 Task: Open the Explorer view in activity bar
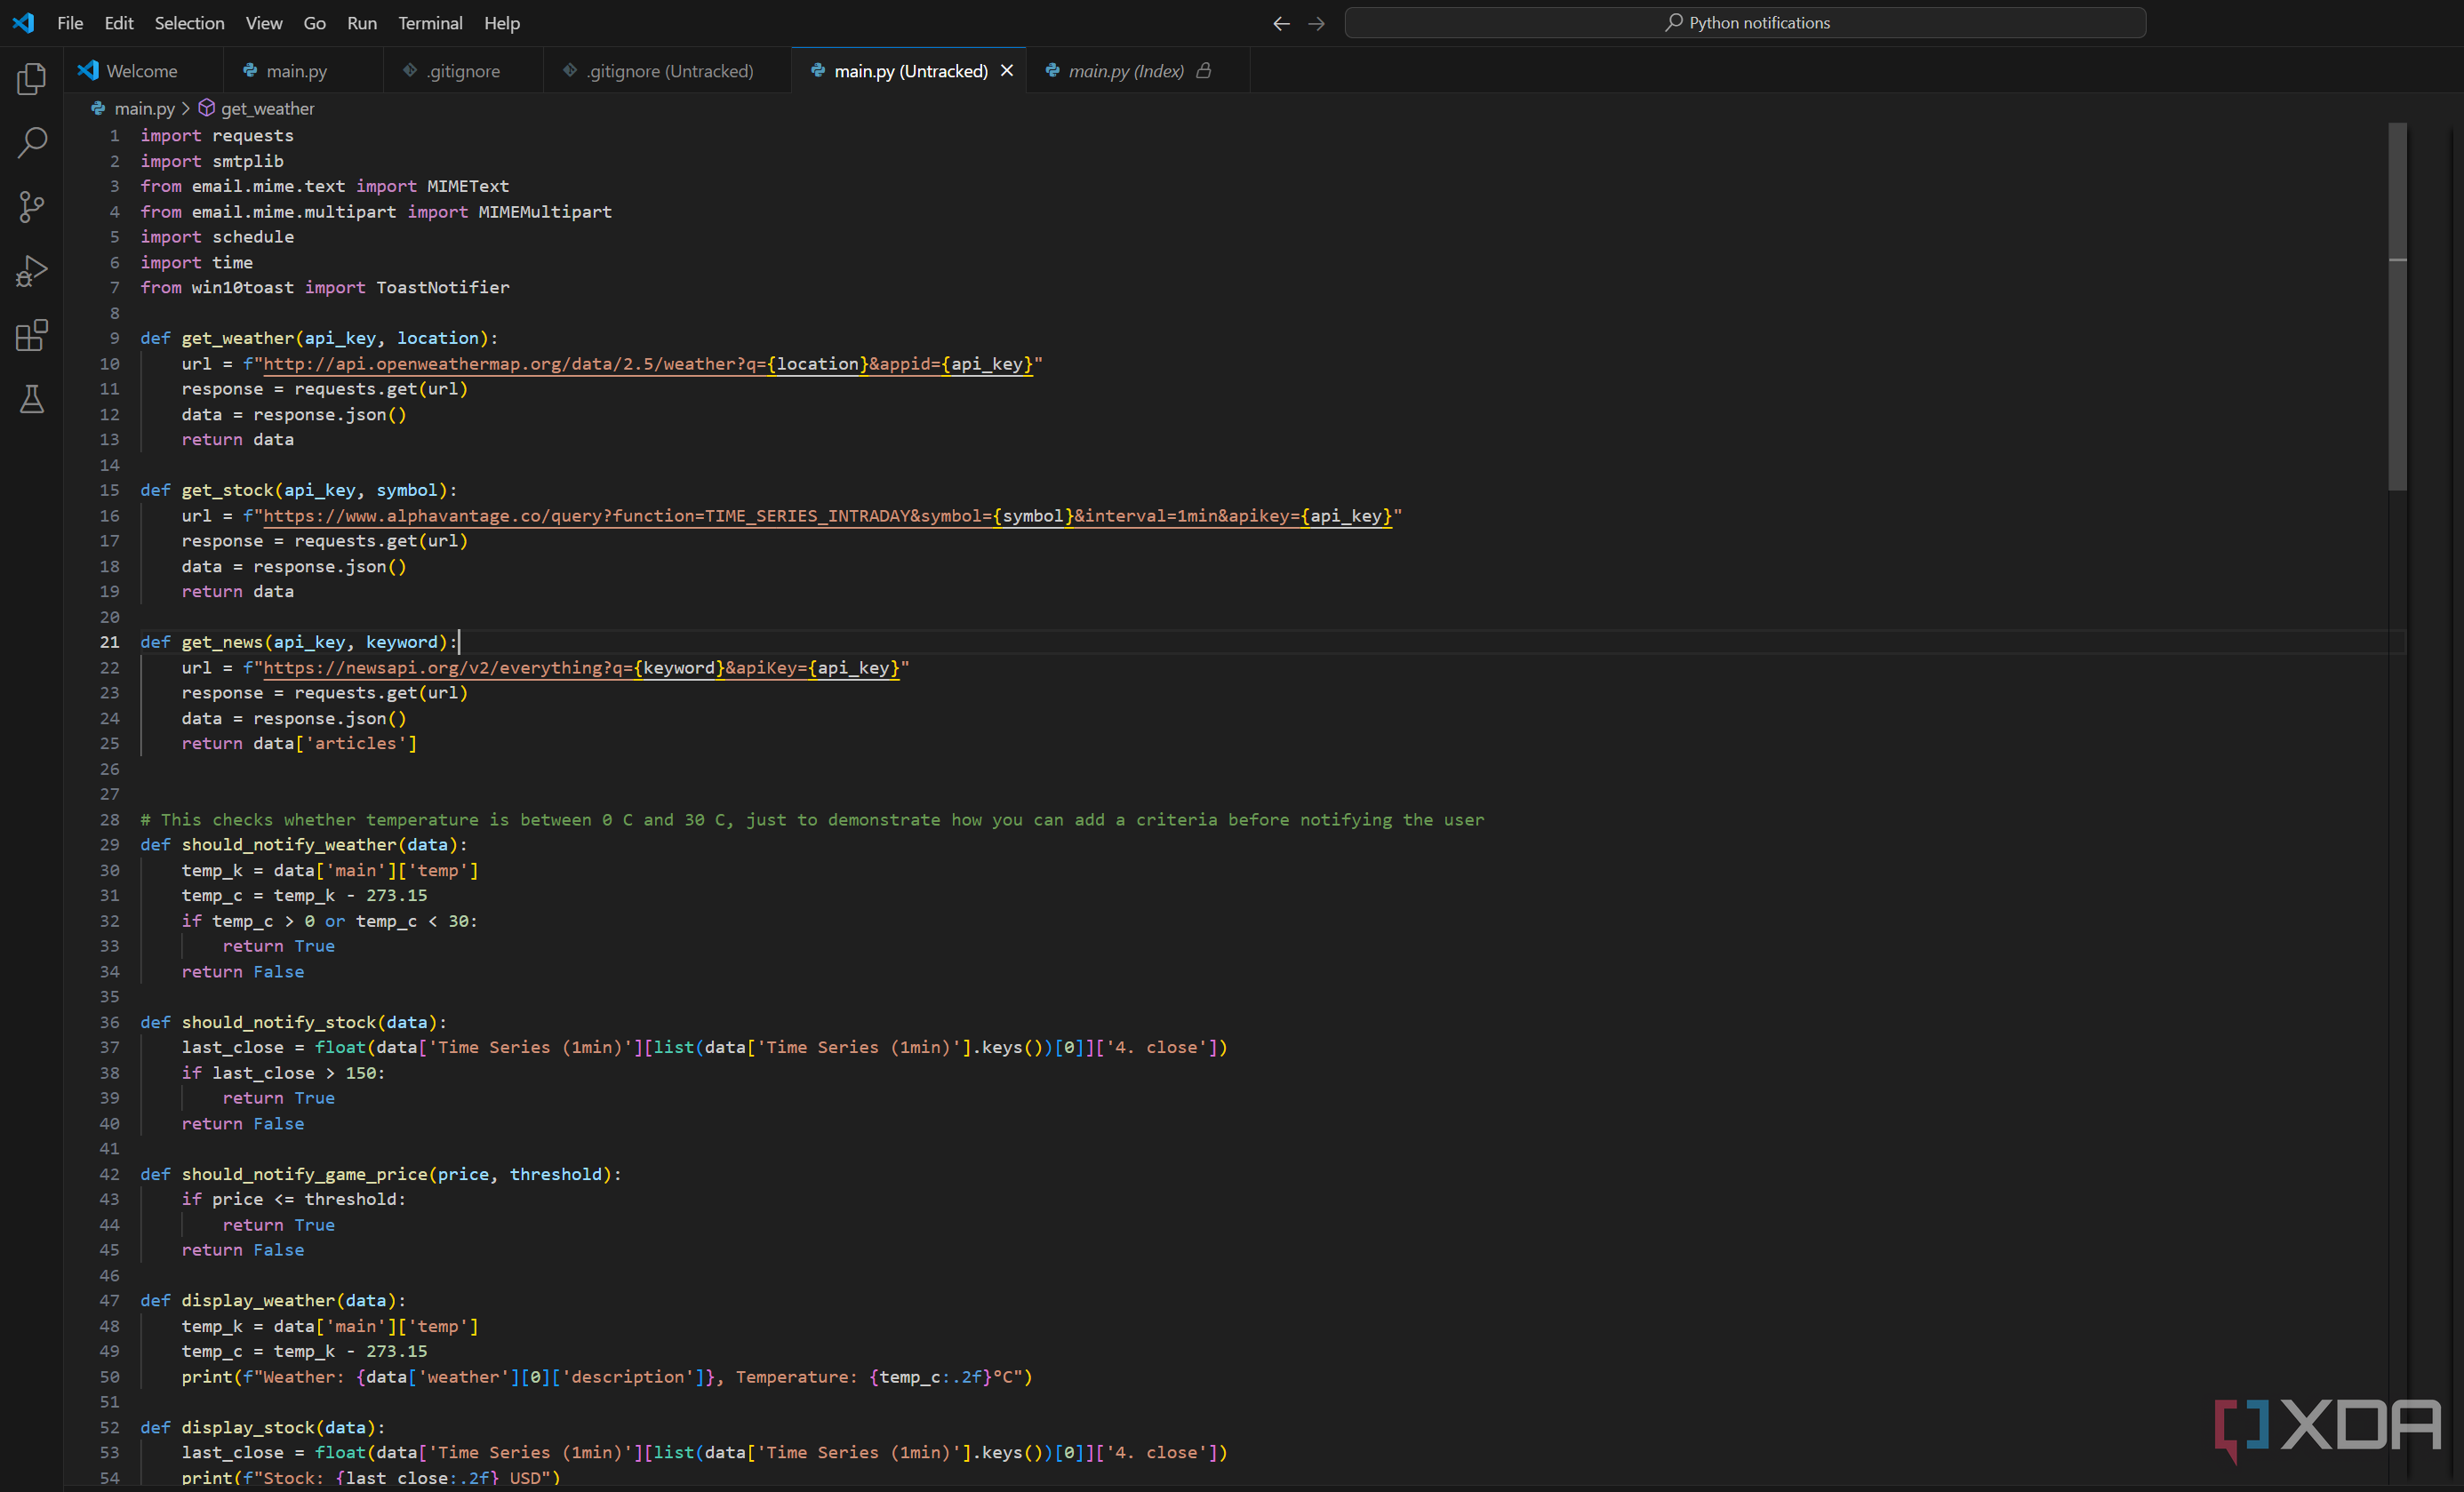32,79
